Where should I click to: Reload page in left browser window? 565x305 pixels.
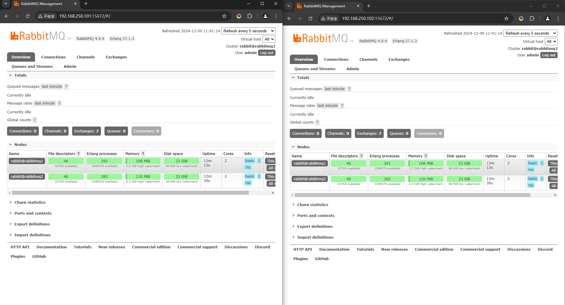tap(28, 16)
